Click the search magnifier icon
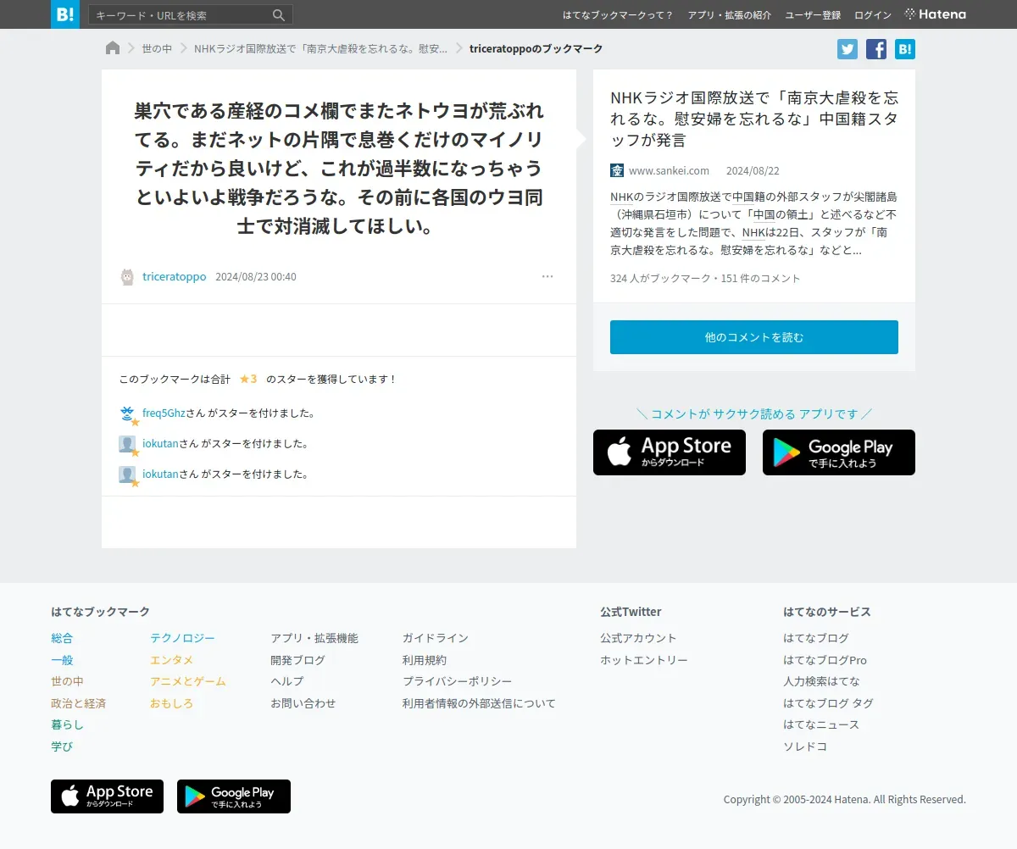The image size is (1017, 849). 279,15
